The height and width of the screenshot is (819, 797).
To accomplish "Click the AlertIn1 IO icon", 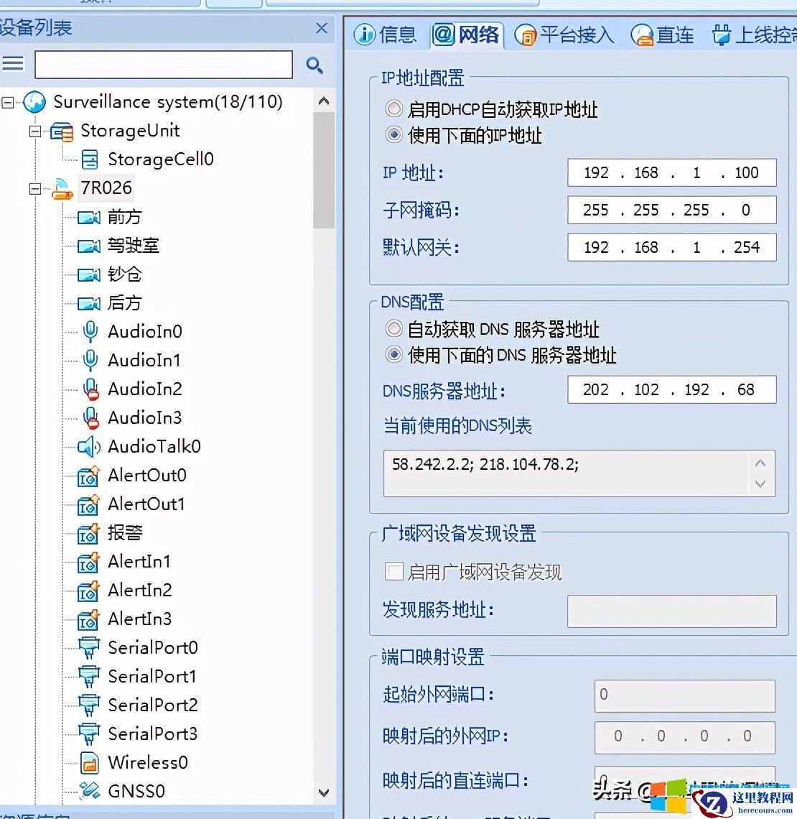I will coord(88,562).
